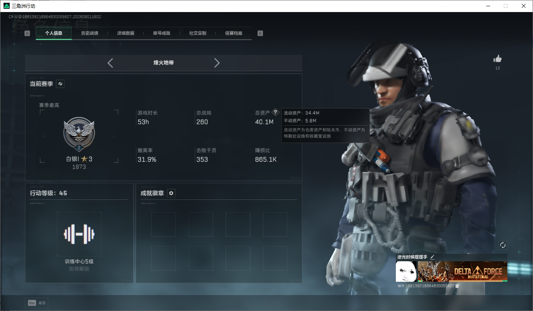Give a like with the thumbs-up icon
Image resolution: width=533 pixels, height=311 pixels.
click(498, 59)
